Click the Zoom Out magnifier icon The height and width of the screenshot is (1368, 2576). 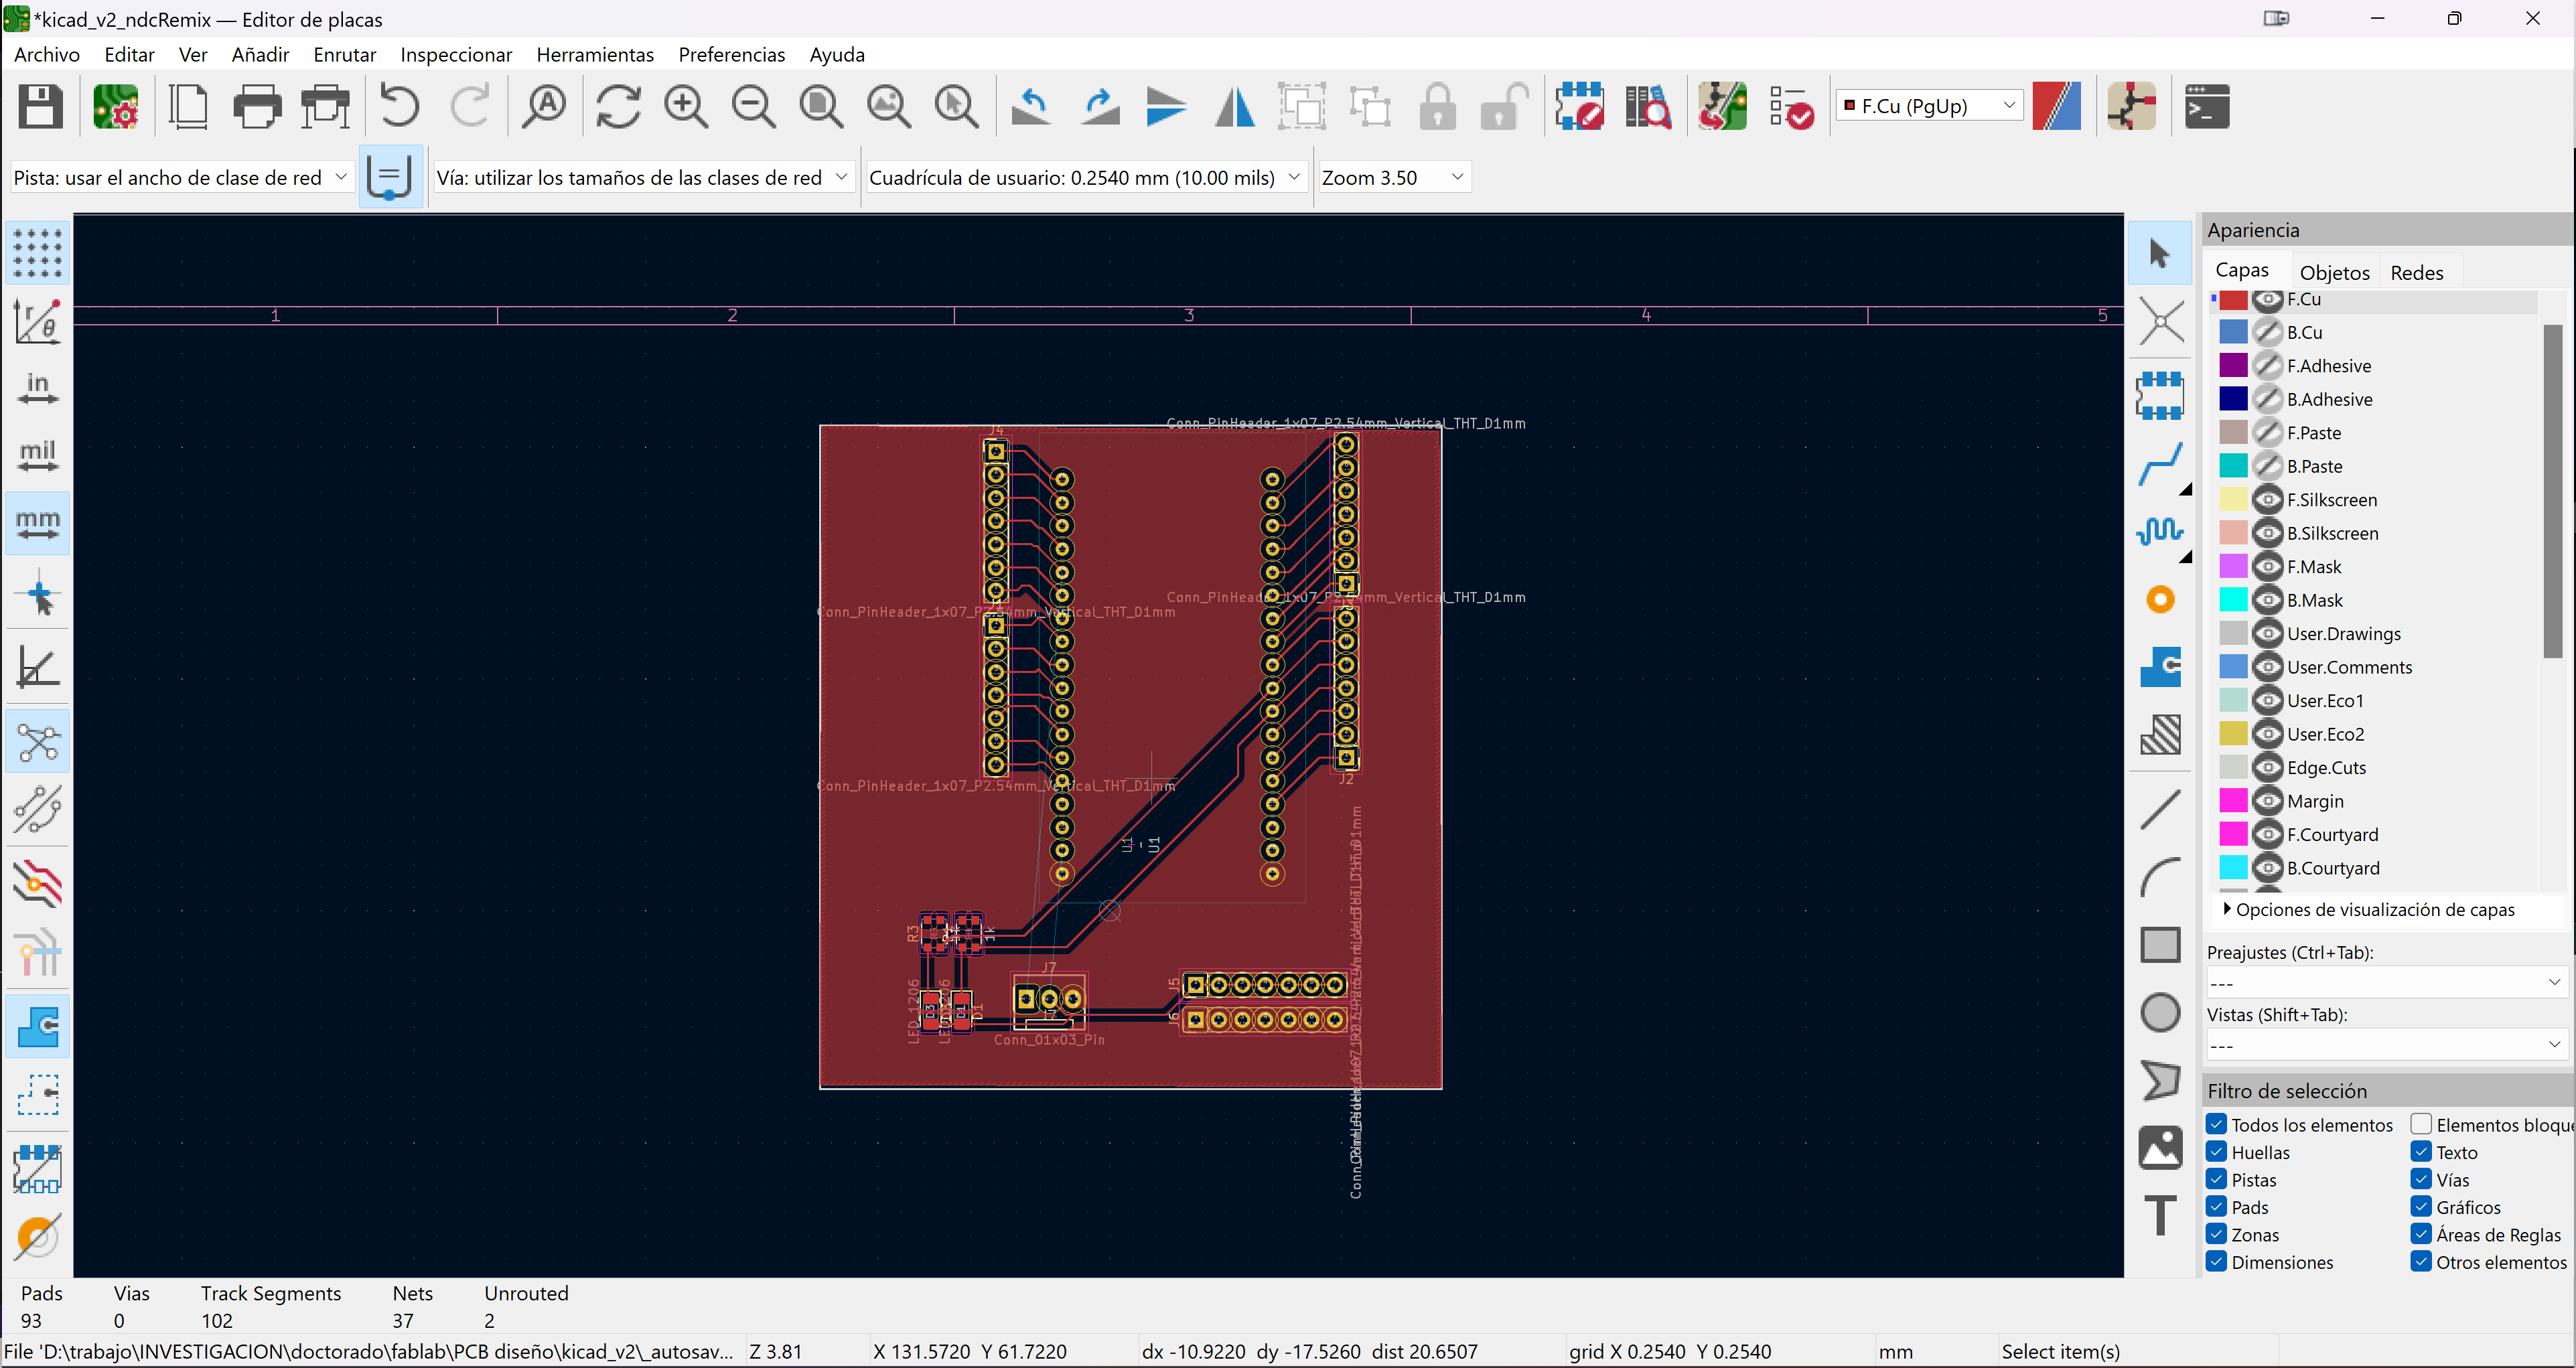[753, 106]
